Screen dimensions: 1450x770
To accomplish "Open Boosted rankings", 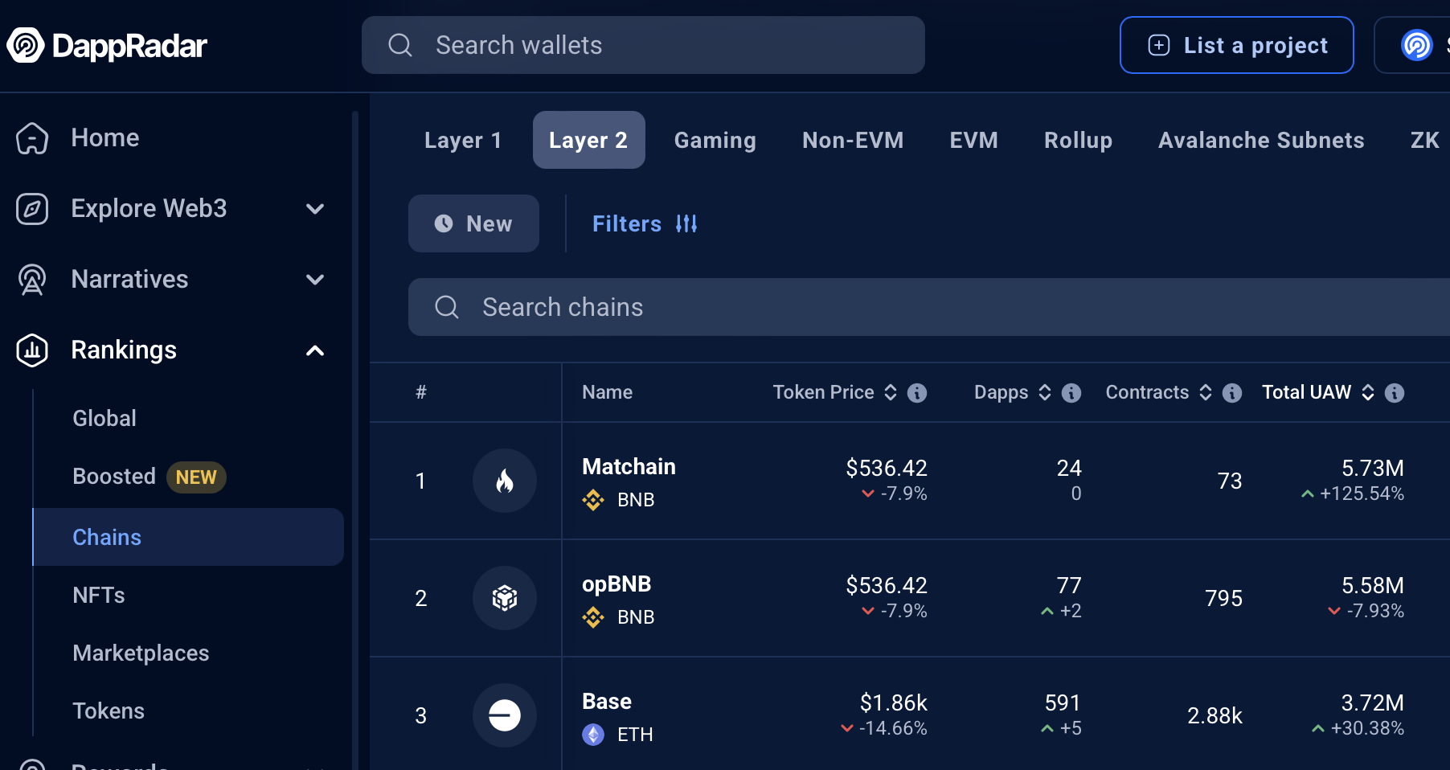I will click(114, 477).
